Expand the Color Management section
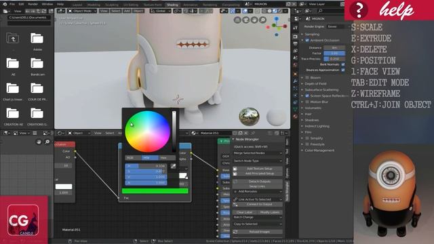434x244 pixels. 319,150
